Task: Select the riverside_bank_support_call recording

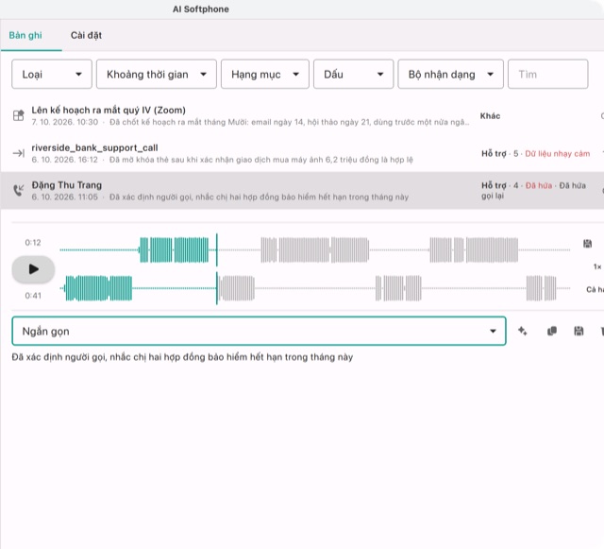Action: (x=302, y=153)
